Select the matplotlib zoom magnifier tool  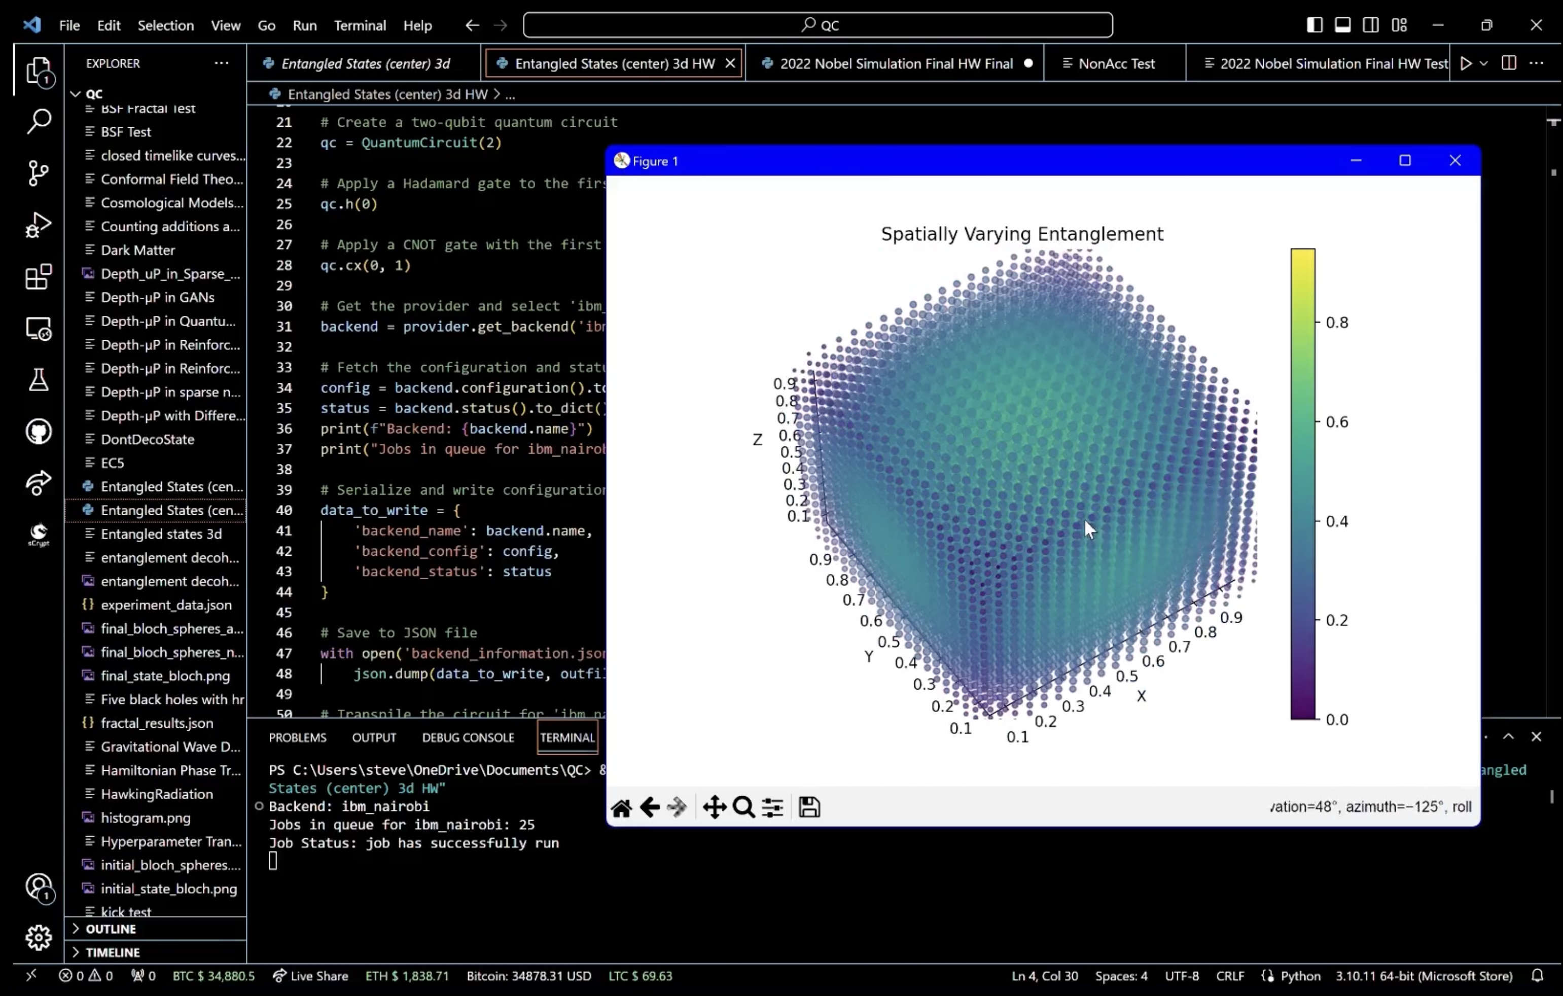743,807
